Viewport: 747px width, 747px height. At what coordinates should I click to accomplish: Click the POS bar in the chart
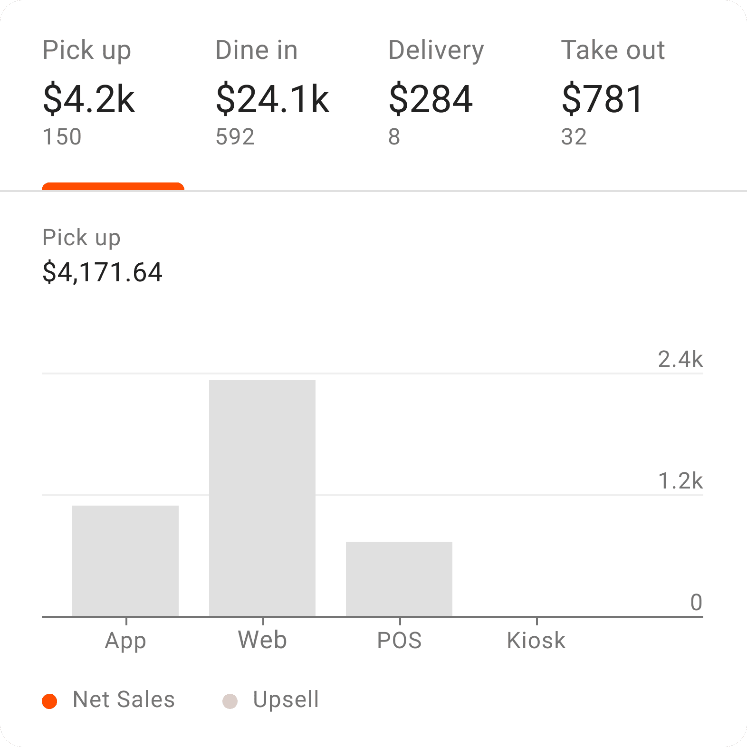click(399, 579)
